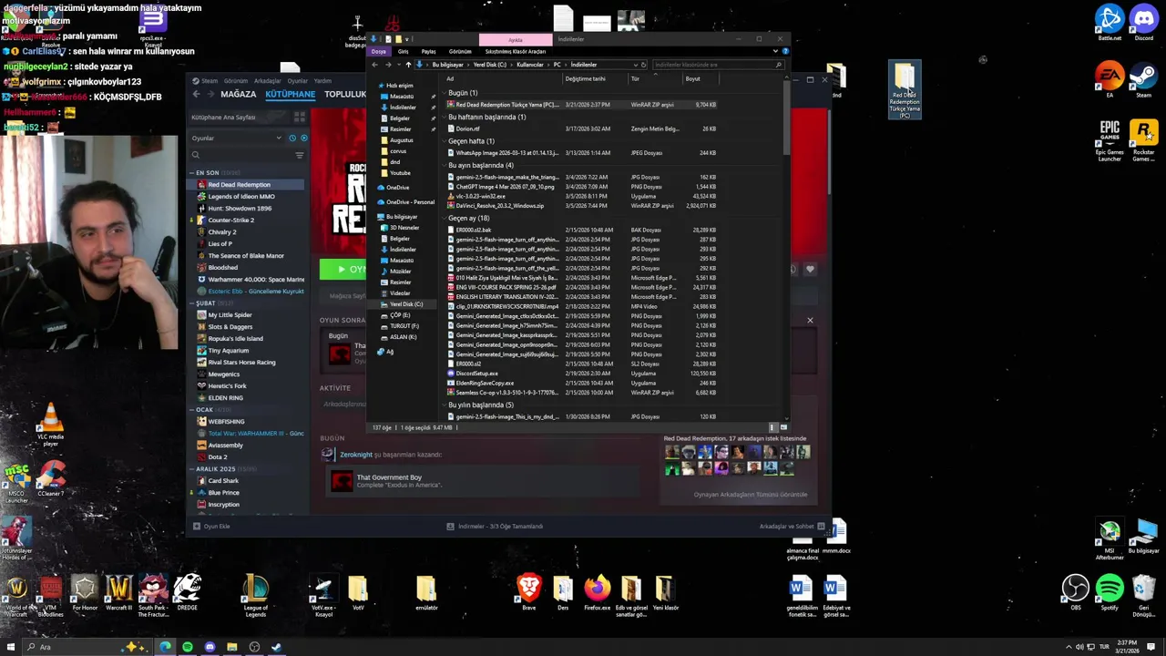Click the Spotify icon in the taskbar

click(x=188, y=647)
